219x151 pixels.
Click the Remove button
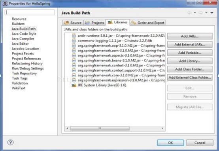190,96
